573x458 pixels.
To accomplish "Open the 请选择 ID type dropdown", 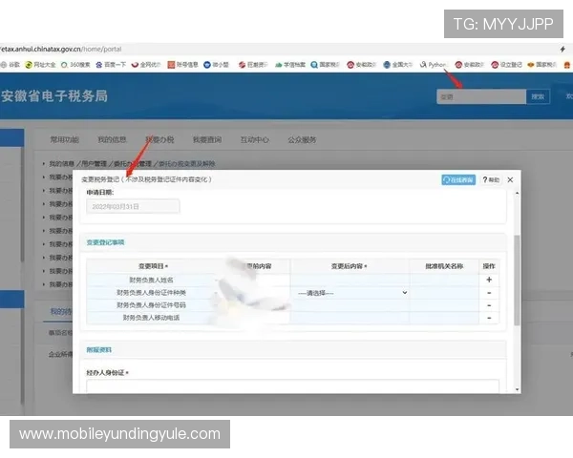I will (x=351, y=293).
